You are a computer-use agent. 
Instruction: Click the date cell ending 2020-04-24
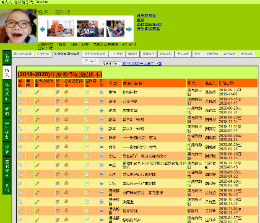(238, 138)
